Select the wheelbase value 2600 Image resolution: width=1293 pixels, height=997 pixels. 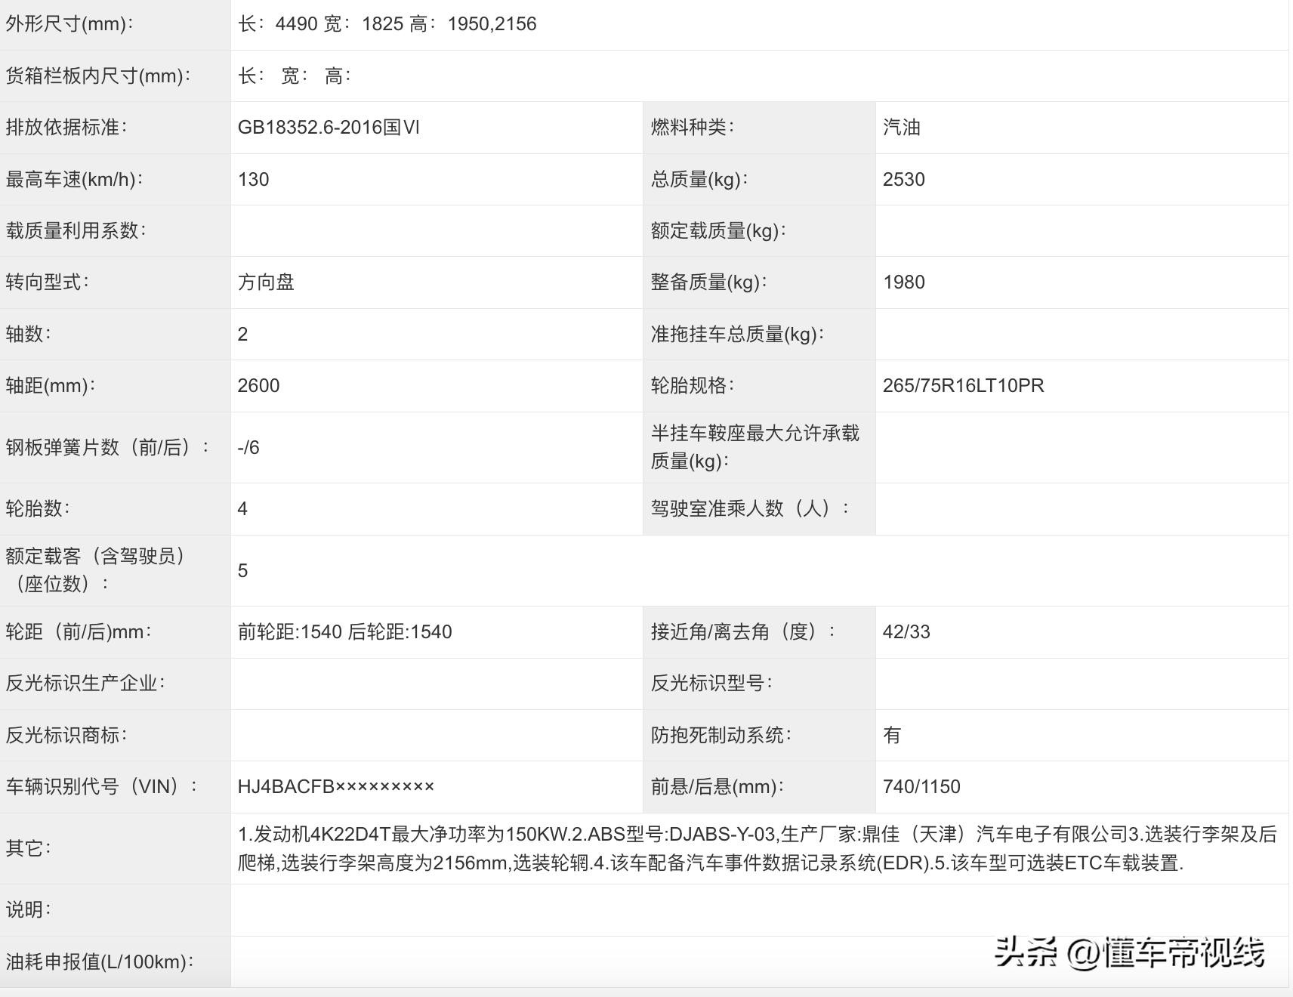(258, 386)
